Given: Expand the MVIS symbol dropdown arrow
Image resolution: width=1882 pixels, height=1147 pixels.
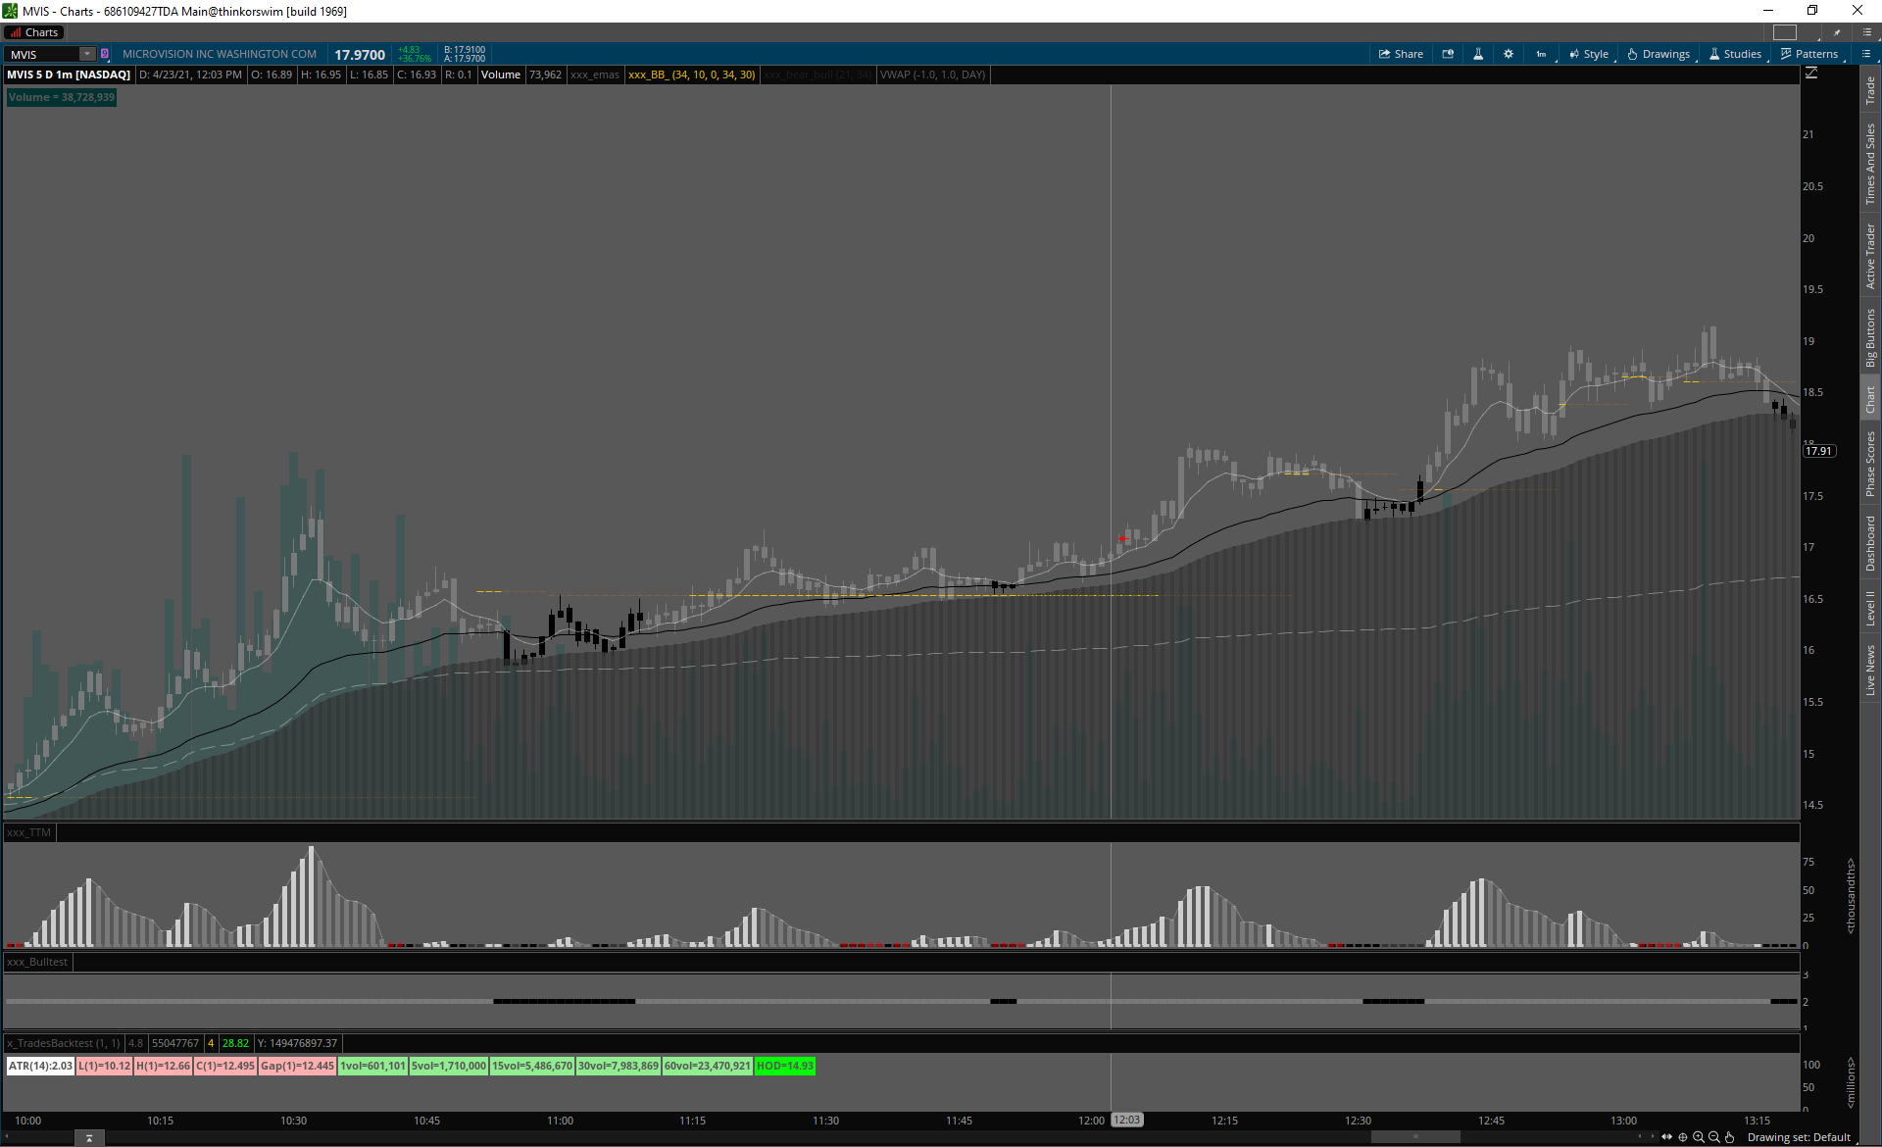Looking at the screenshot, I should click(87, 54).
